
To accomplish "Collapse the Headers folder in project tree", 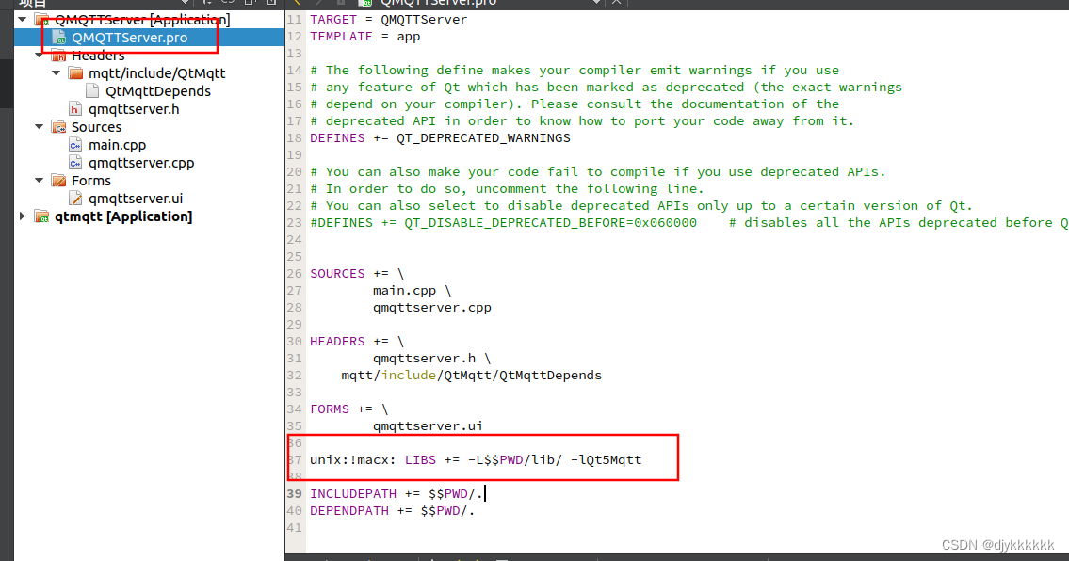I will pos(39,56).
